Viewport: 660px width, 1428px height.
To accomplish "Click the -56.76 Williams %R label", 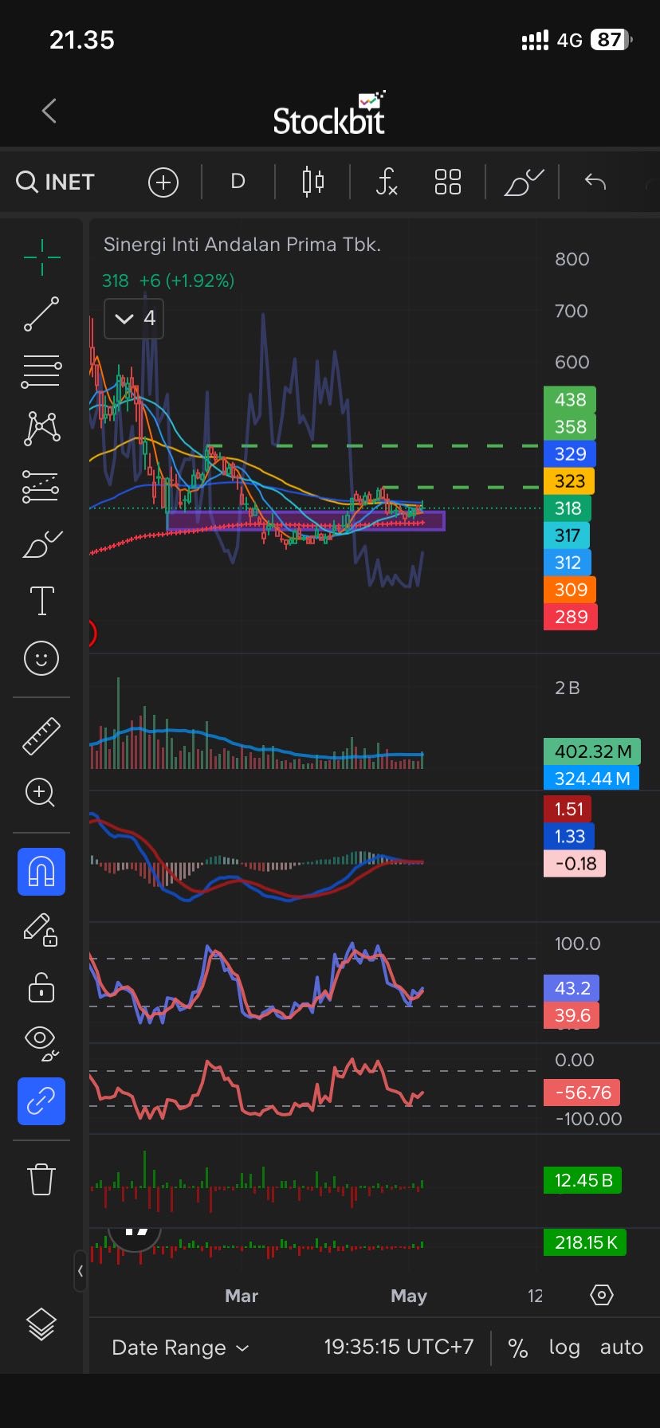I will pos(582,1093).
